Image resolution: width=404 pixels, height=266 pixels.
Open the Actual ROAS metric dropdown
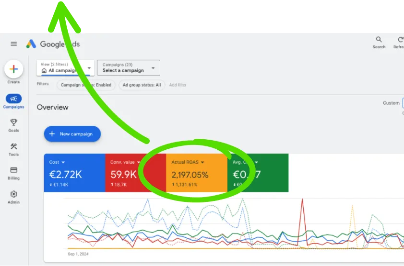[202, 163]
